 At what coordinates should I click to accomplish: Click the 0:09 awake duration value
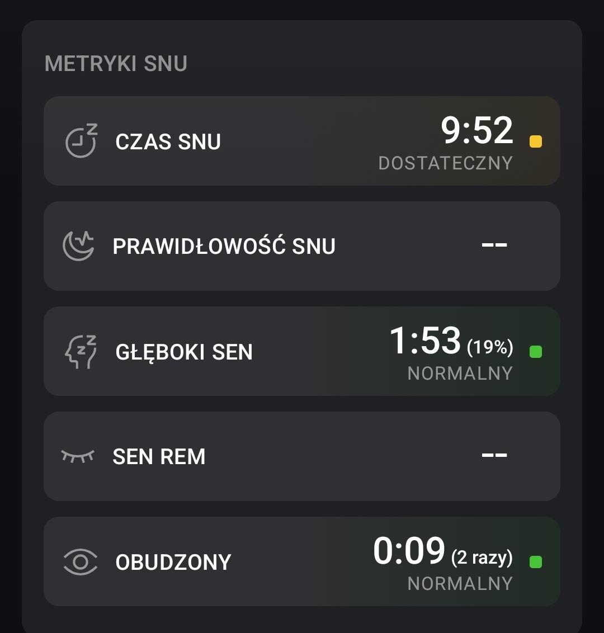409,551
